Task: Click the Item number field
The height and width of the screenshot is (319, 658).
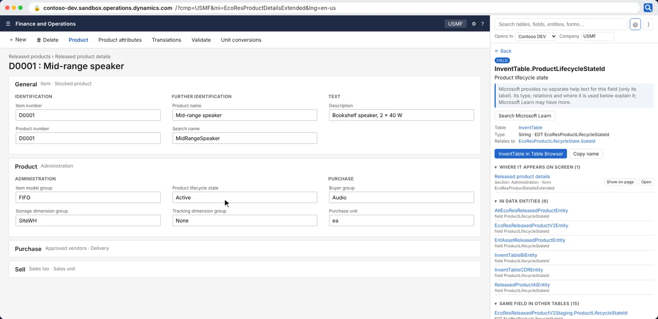Action: tap(88, 115)
